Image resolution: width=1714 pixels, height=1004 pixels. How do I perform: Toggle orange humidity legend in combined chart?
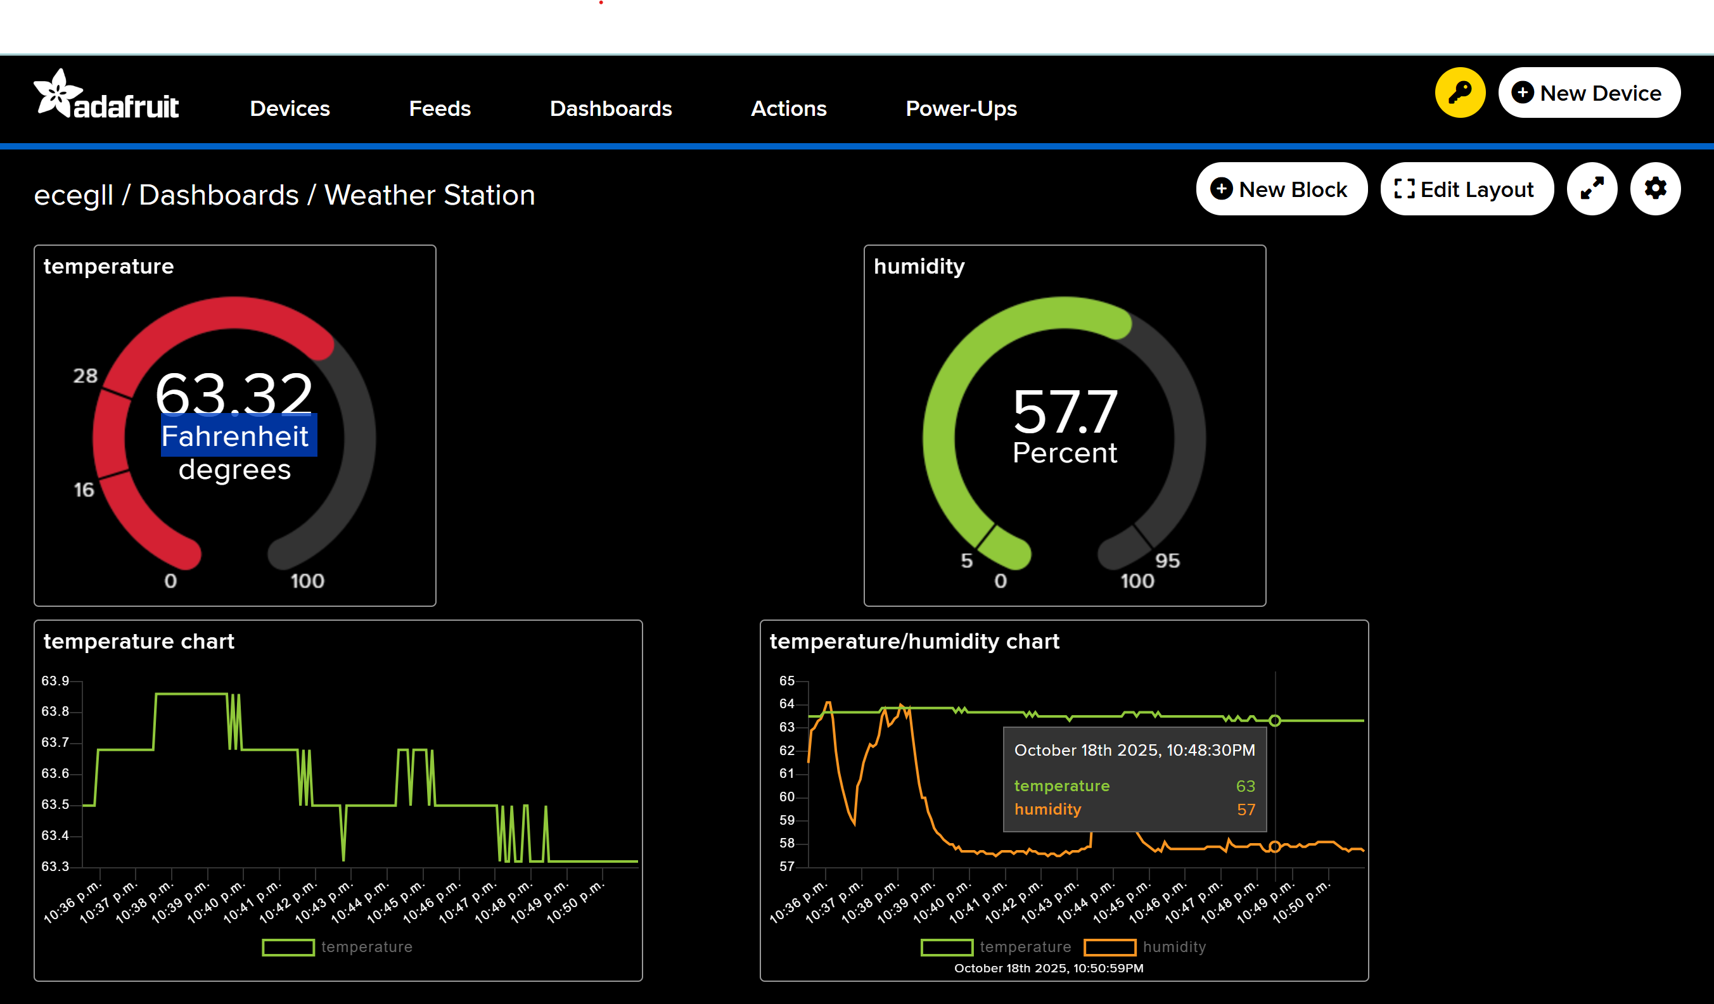(x=1110, y=947)
